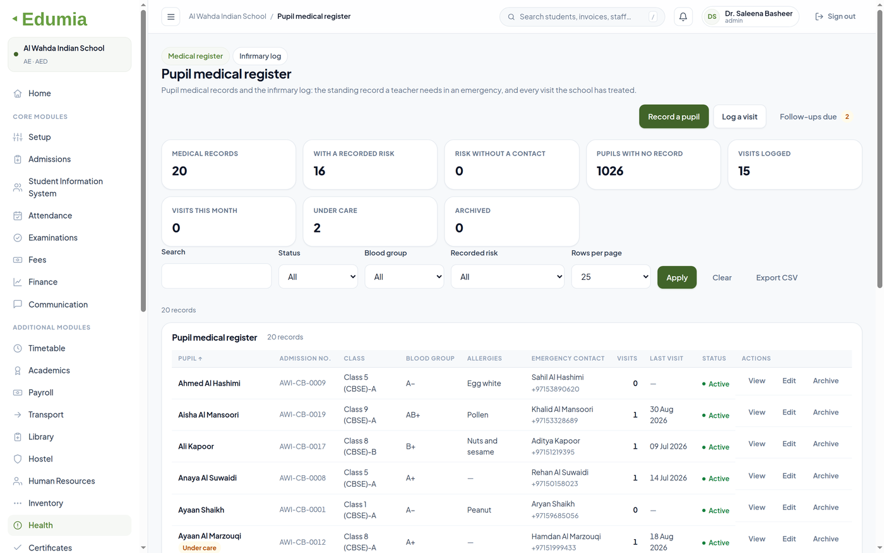Screen dimensions: 884x553
Task: Archive Ali Kapoor's medical record
Action: point(826,444)
